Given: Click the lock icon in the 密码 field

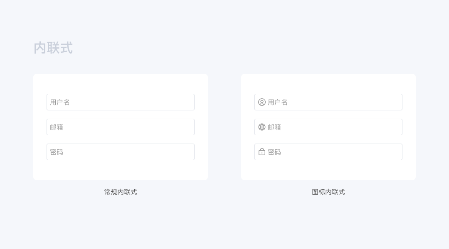Looking at the screenshot, I should click(262, 152).
